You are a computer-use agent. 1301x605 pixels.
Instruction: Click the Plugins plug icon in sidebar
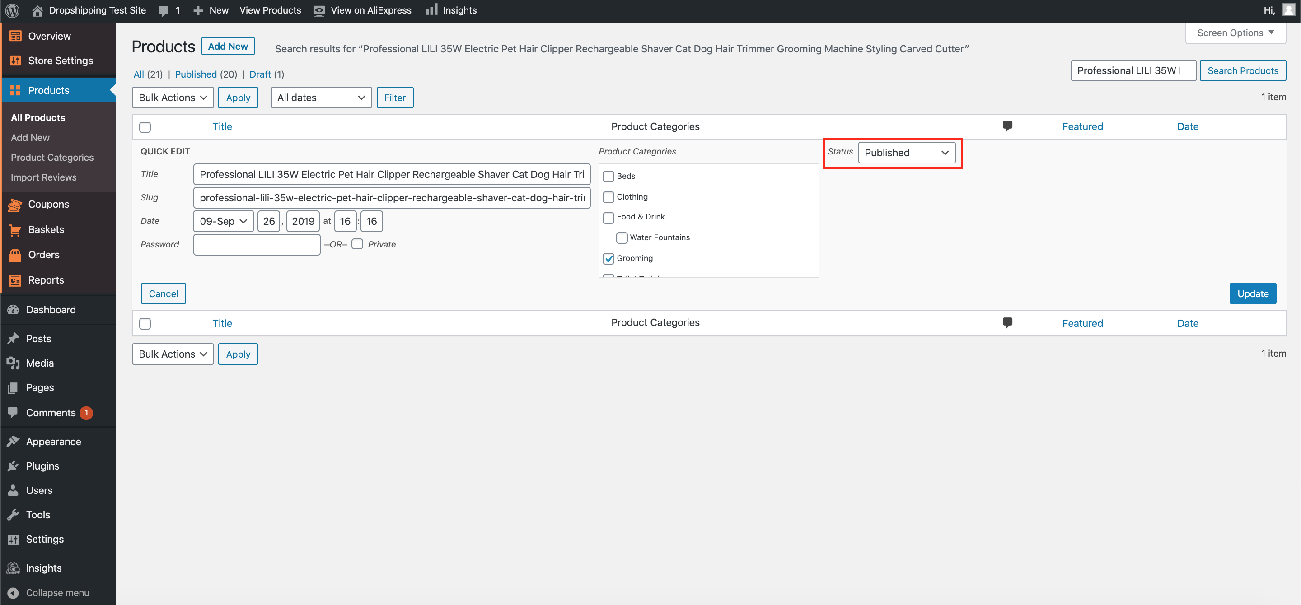click(x=13, y=466)
